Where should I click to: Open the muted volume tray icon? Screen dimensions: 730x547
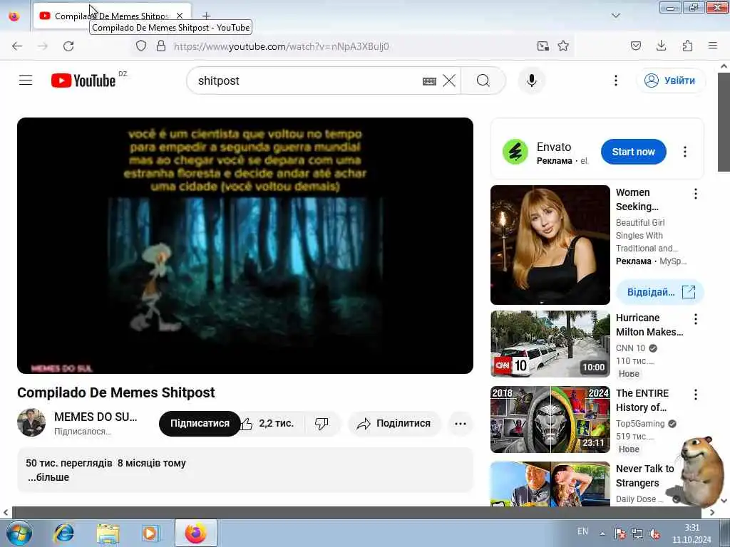pyautogui.click(x=654, y=534)
